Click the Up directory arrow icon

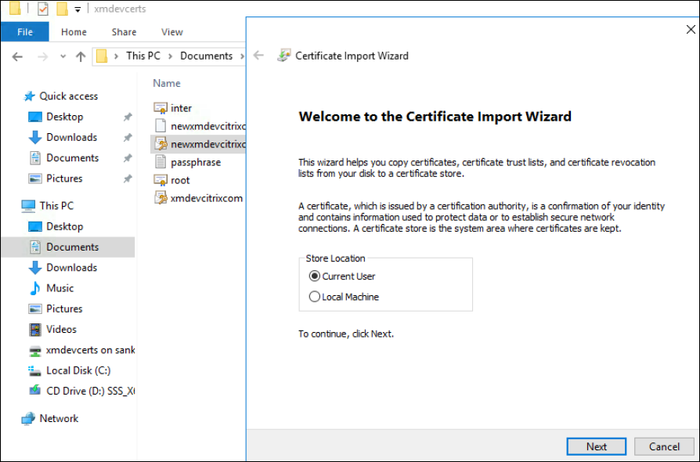coord(81,56)
